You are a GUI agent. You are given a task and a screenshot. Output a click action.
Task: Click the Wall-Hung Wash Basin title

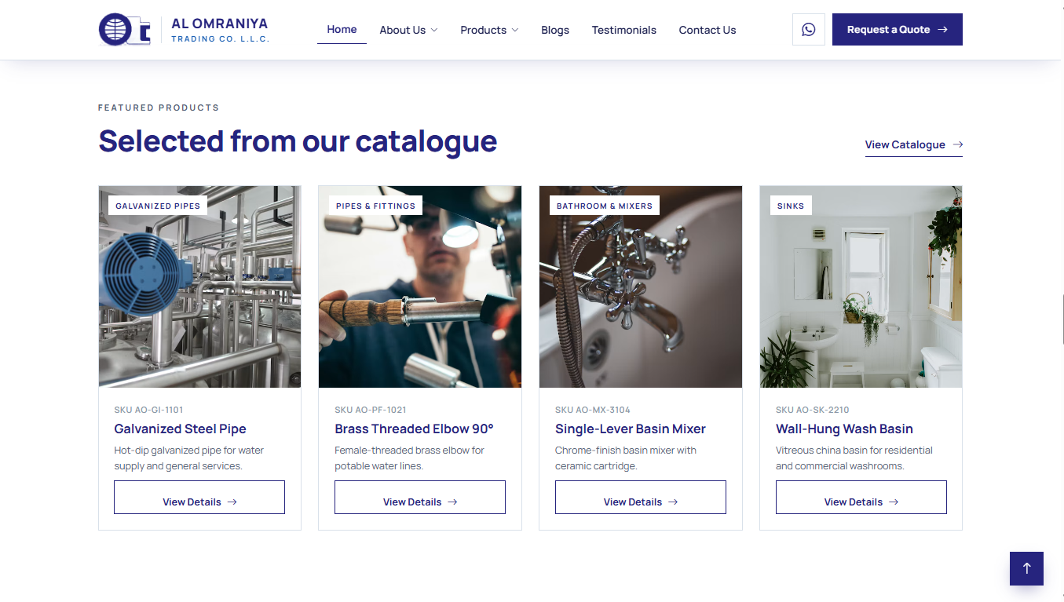point(844,429)
